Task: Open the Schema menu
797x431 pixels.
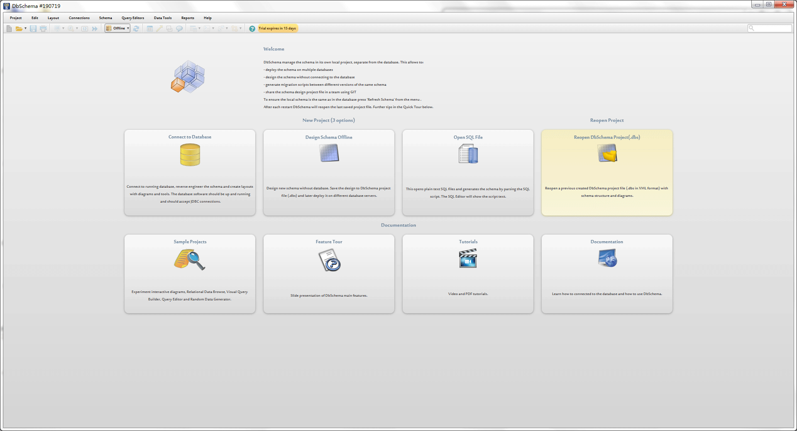Action: (105, 18)
